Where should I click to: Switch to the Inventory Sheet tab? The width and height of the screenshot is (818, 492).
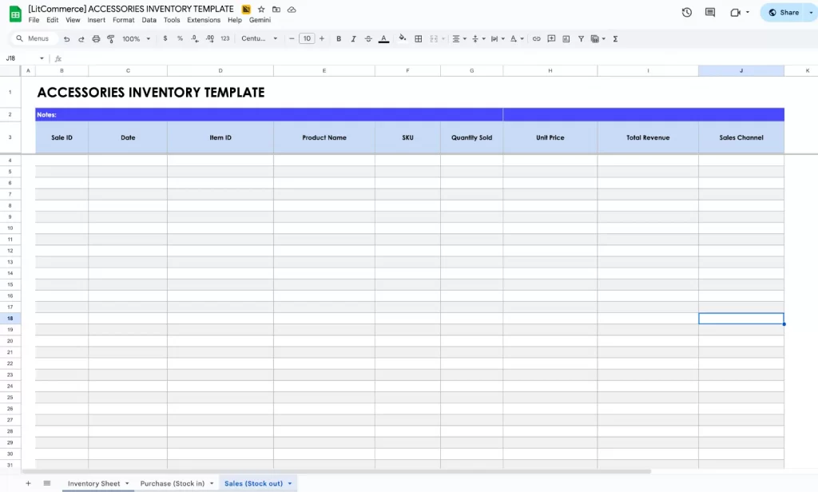[x=93, y=483]
